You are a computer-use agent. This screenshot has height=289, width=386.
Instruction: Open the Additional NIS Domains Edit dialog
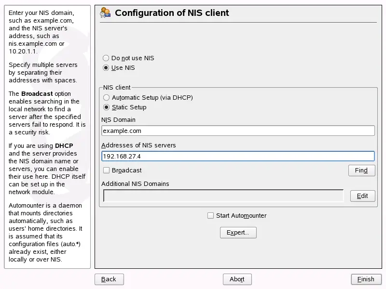point(362,196)
